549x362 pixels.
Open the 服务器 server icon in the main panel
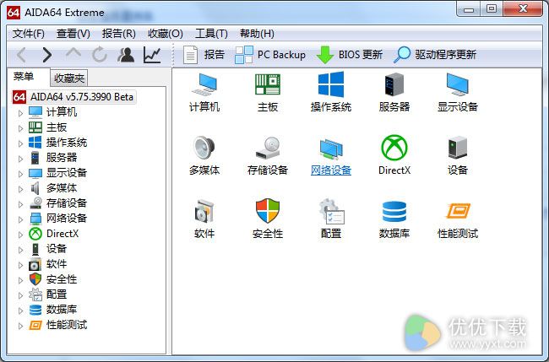394,84
